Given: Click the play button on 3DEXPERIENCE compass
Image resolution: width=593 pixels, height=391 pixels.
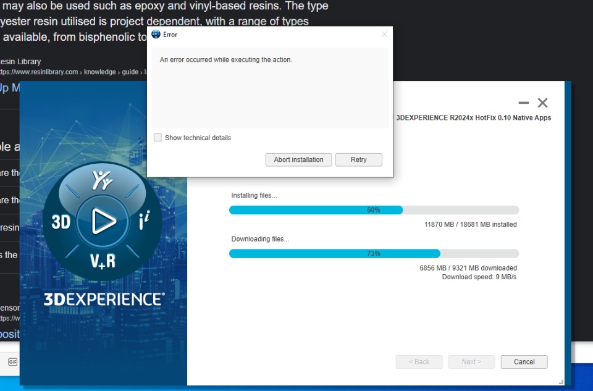Looking at the screenshot, I should point(103,221).
